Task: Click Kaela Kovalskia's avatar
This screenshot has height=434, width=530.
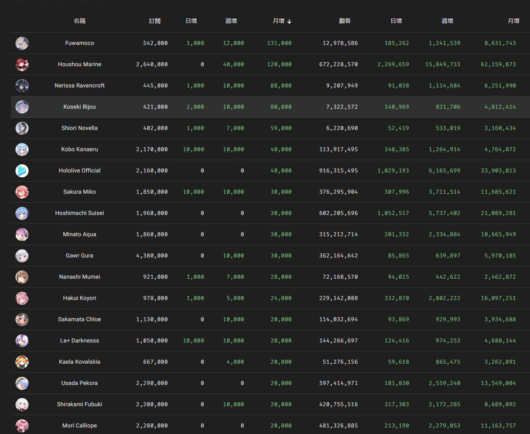Action: tap(22, 362)
